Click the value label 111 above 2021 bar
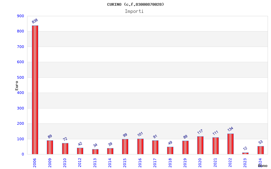Screen dimensions: 271x169 tap(215, 133)
